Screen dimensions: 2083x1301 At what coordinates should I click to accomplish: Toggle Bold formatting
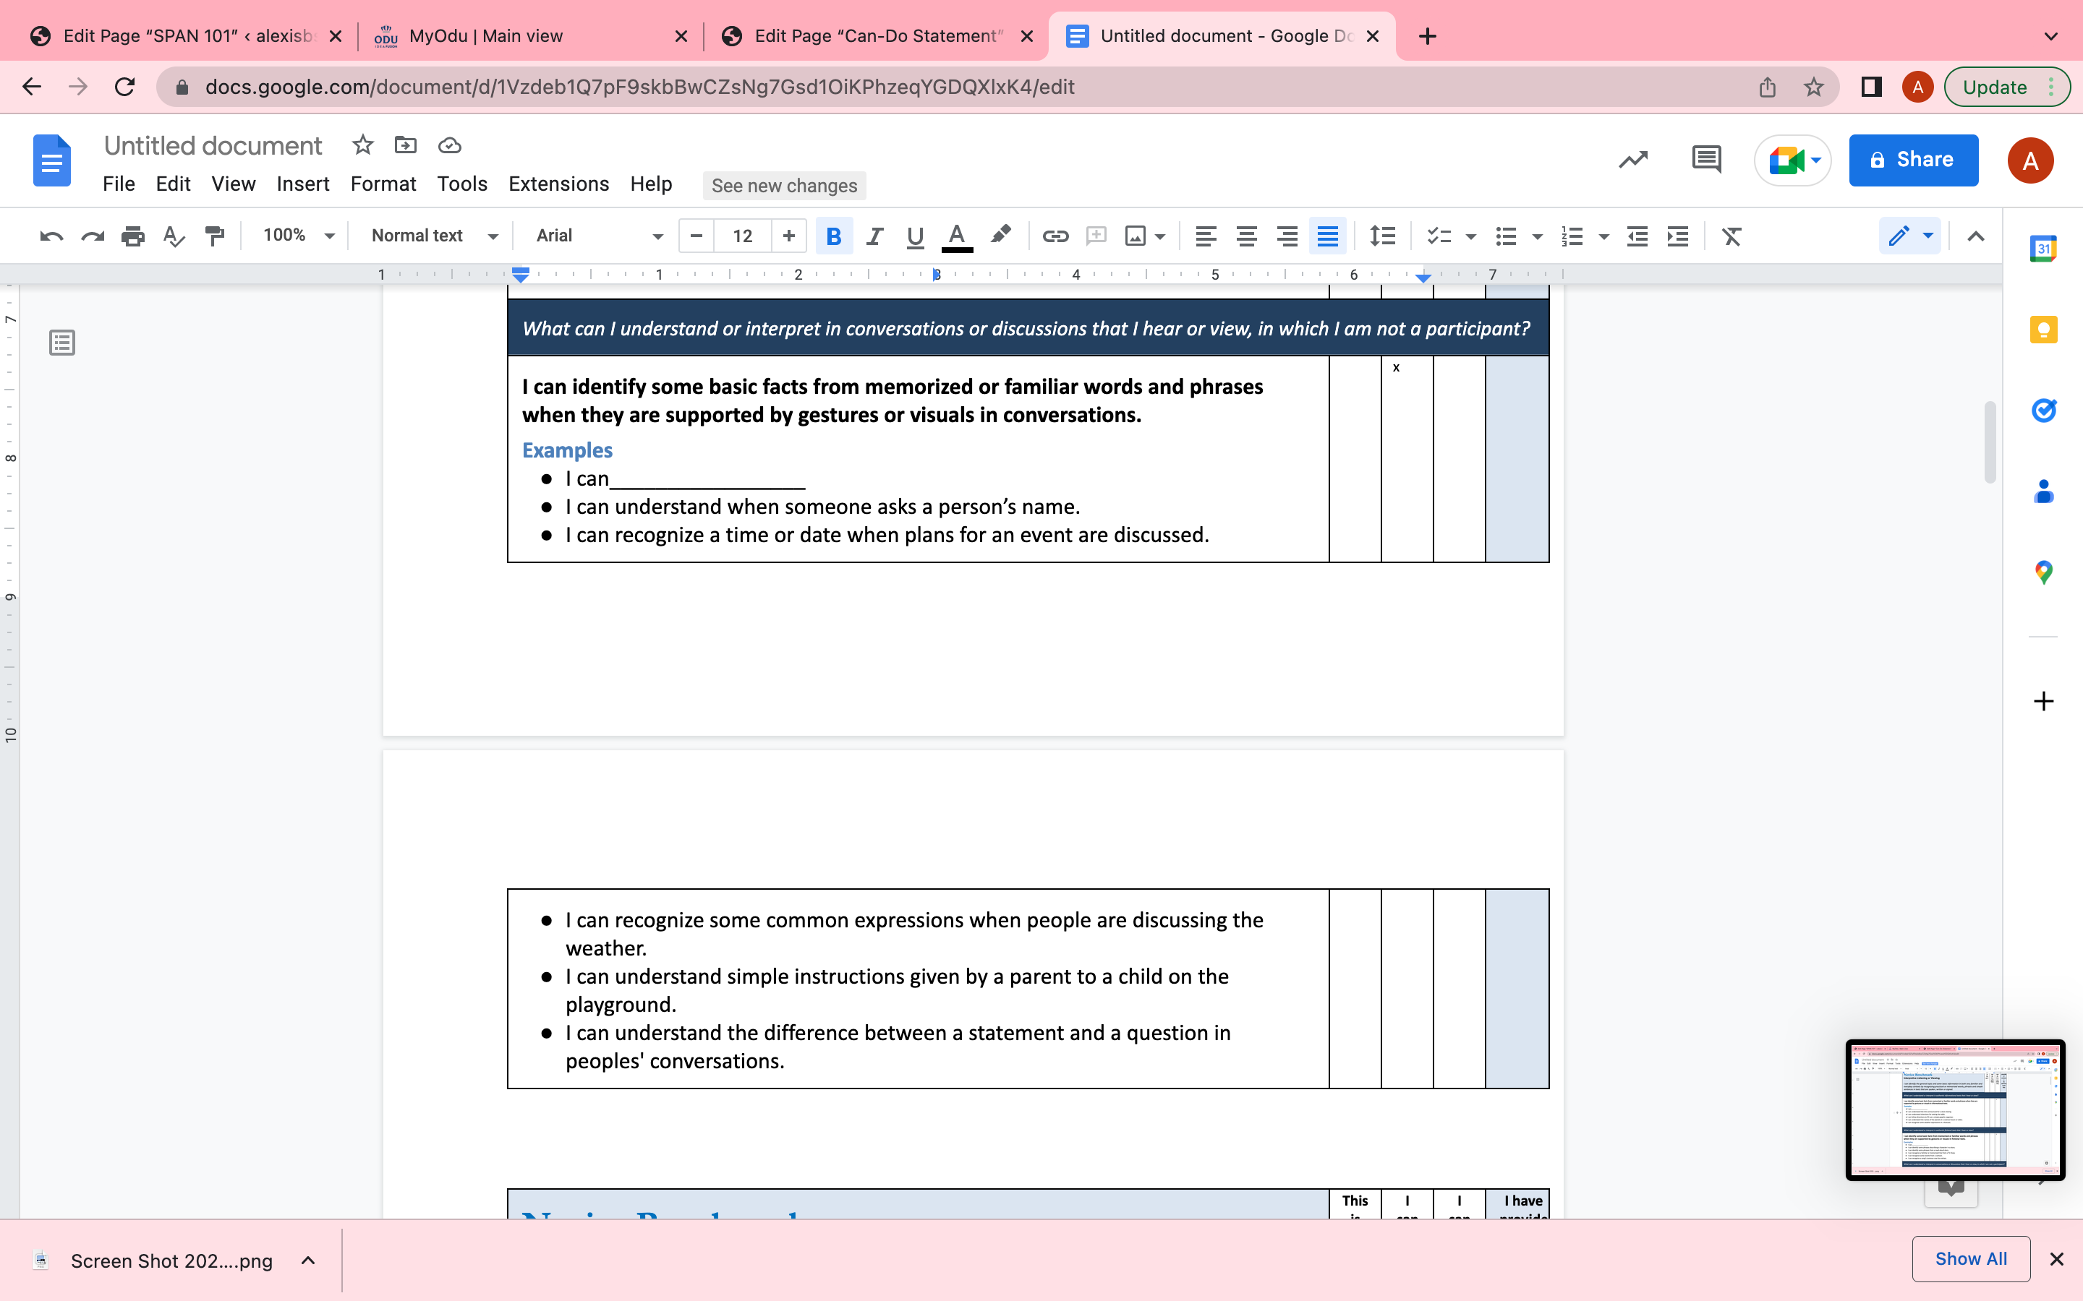point(833,236)
